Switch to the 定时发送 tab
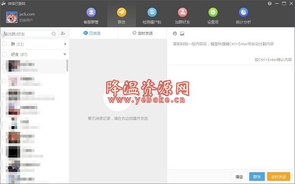The width and height of the screenshot is (295, 184). click(143, 33)
